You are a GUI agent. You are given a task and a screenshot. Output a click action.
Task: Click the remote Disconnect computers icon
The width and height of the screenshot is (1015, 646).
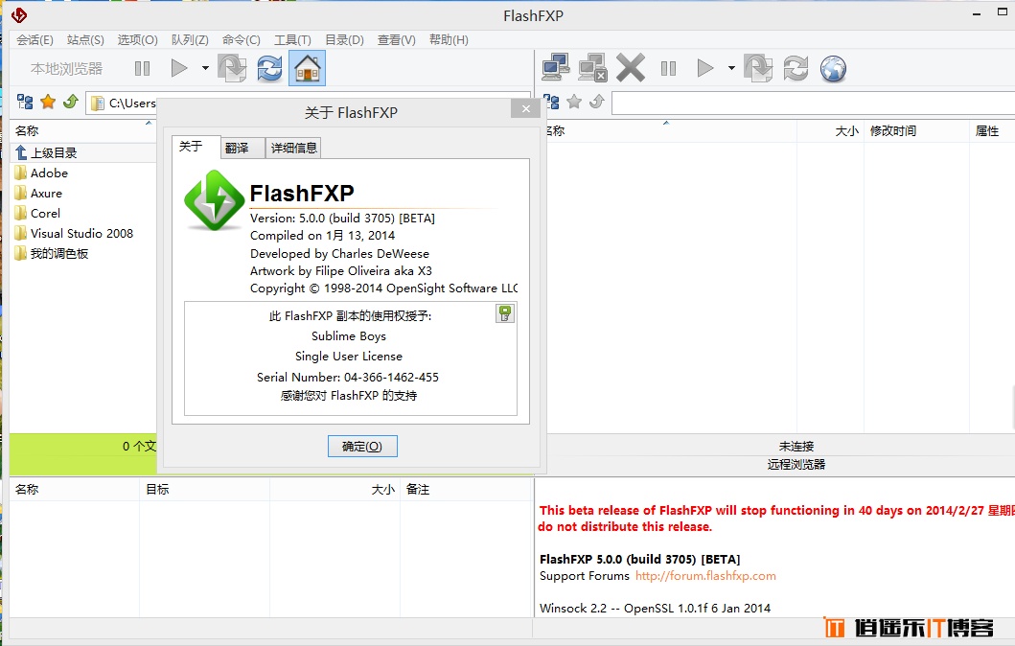(x=593, y=67)
